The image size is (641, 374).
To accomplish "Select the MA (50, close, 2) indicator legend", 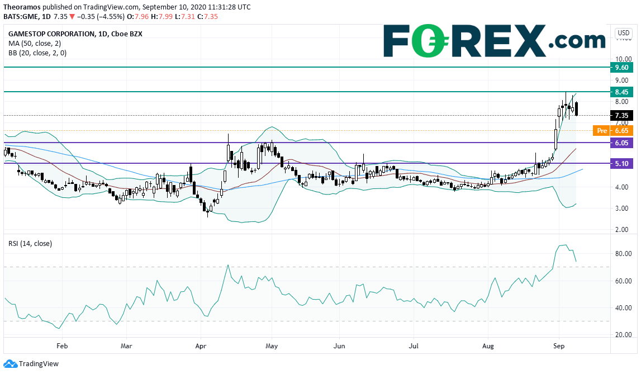I will pos(34,44).
